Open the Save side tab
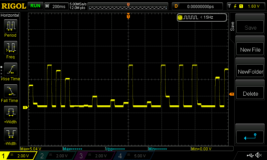 click(x=232, y=27)
